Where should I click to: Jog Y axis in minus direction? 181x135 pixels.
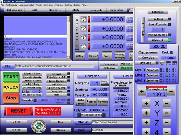click(x=166, y=113)
